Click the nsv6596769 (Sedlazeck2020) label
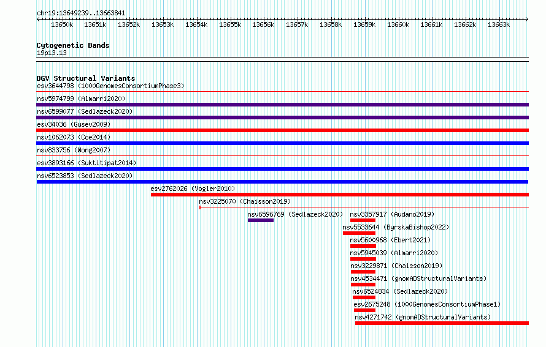 (295, 214)
